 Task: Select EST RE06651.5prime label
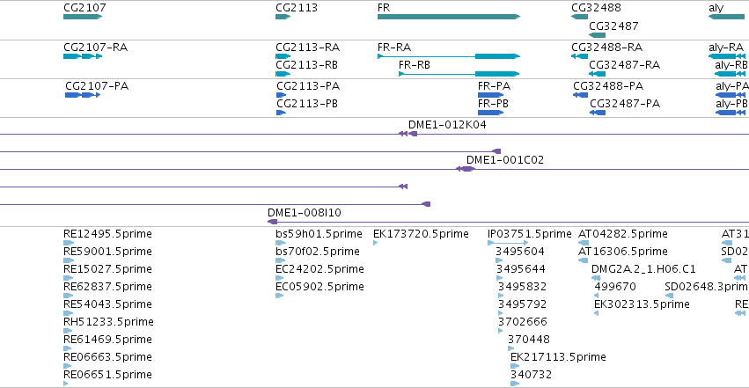click(x=107, y=375)
